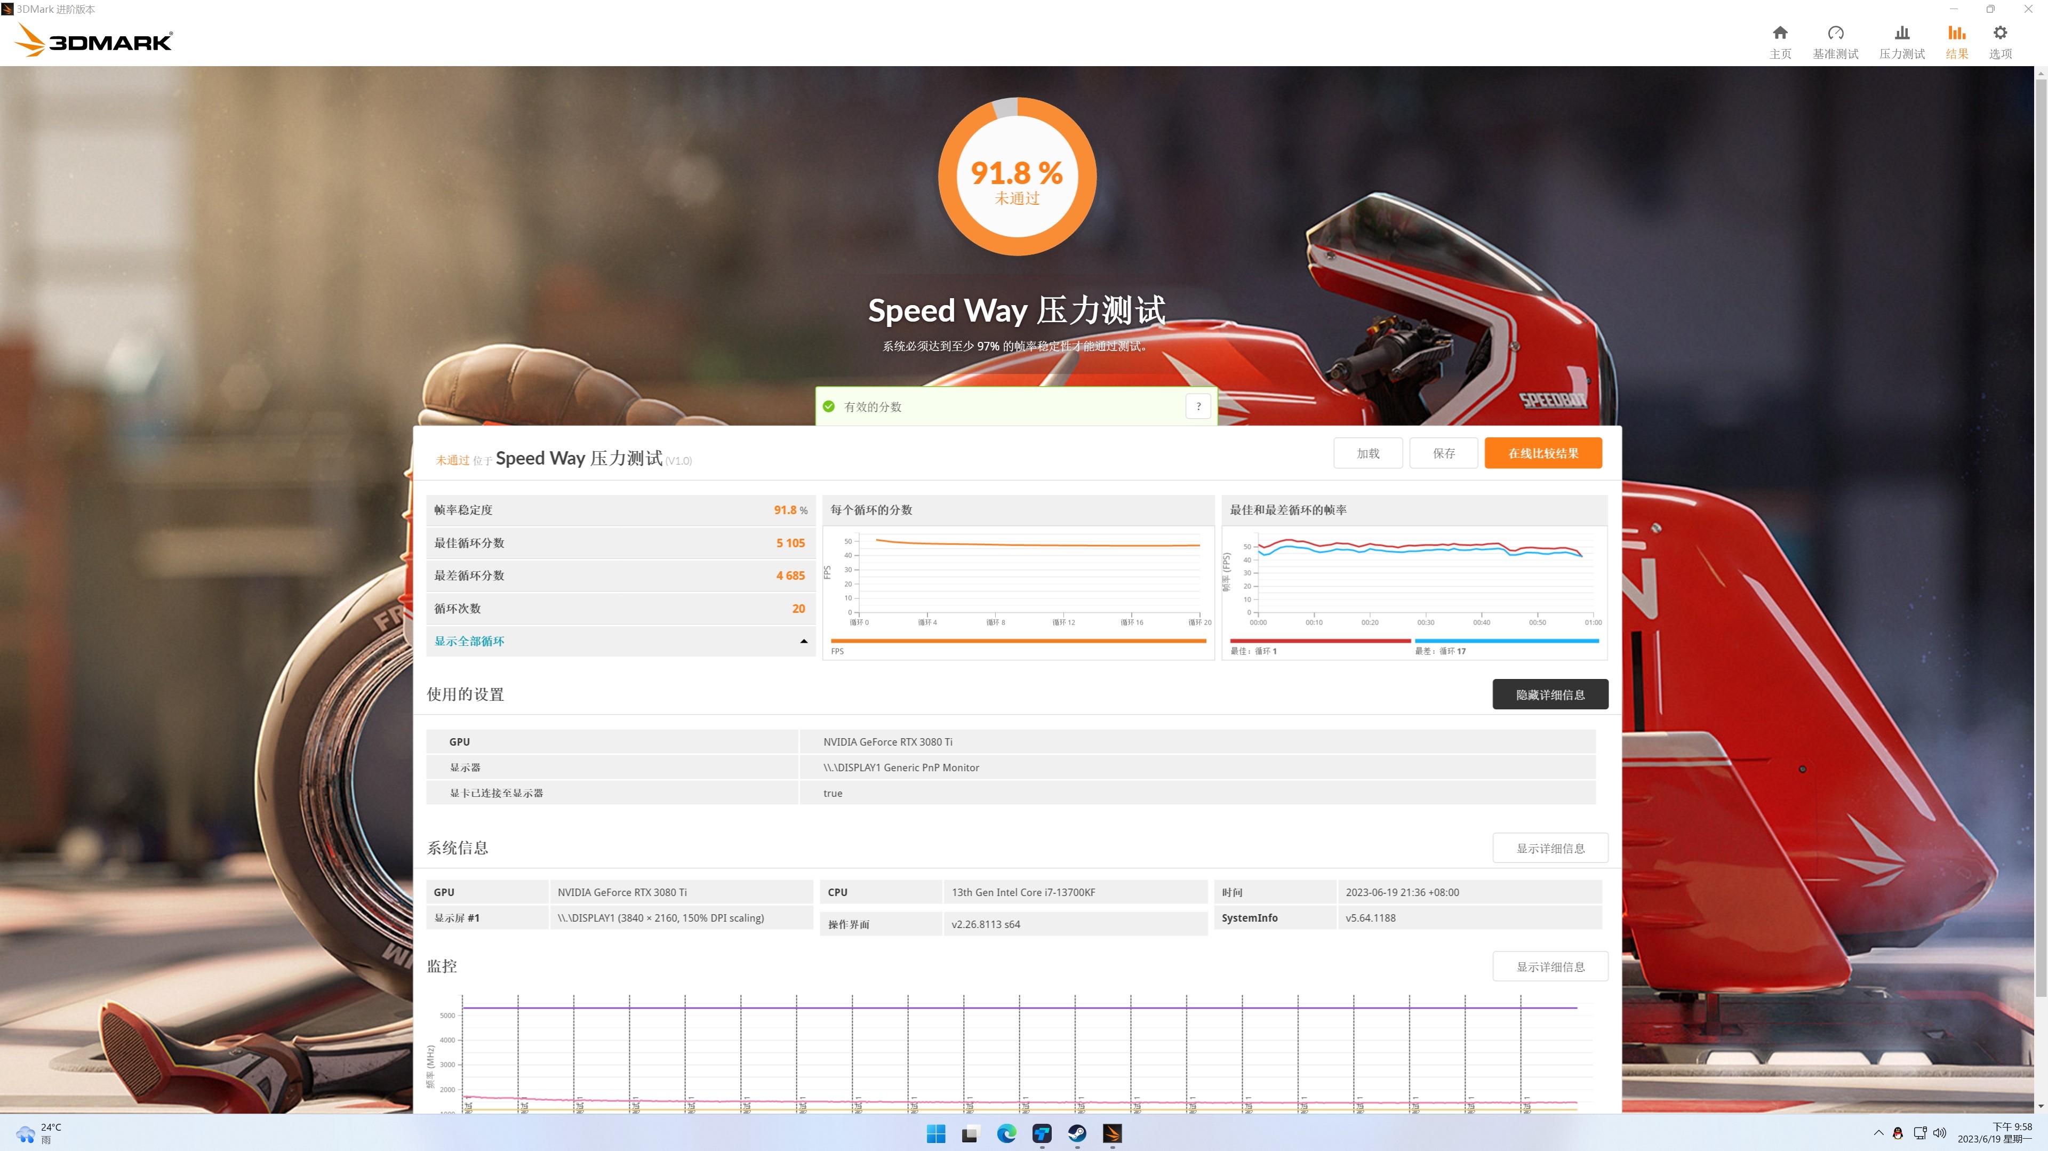Open the Options (选项) gear icon
This screenshot has height=1151, width=2048.
click(x=1999, y=34)
